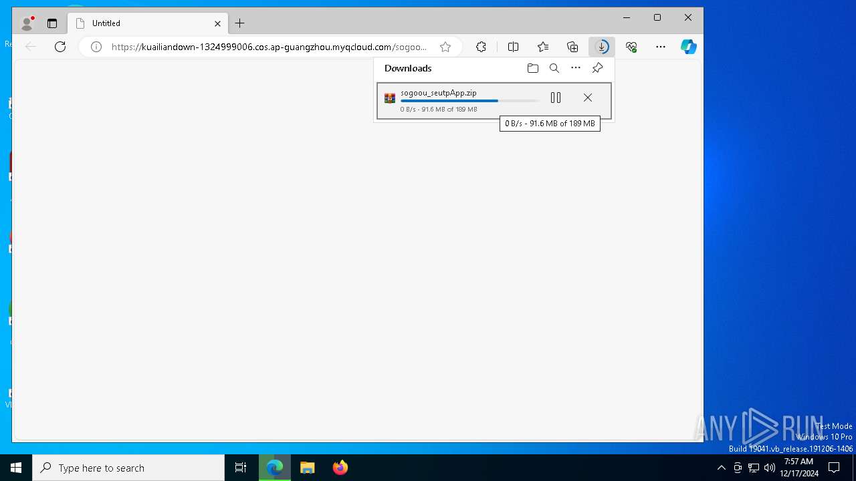Click Downloads panel title
The image size is (856, 481).
click(408, 68)
